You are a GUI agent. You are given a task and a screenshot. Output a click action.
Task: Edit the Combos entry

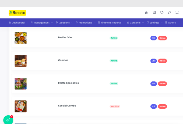[153, 61]
